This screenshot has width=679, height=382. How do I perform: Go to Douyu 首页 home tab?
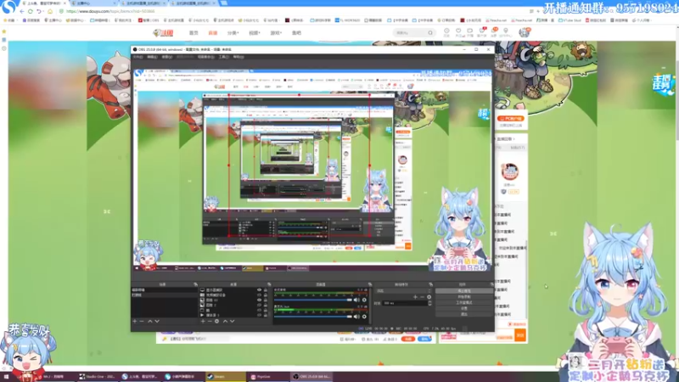[194, 33]
